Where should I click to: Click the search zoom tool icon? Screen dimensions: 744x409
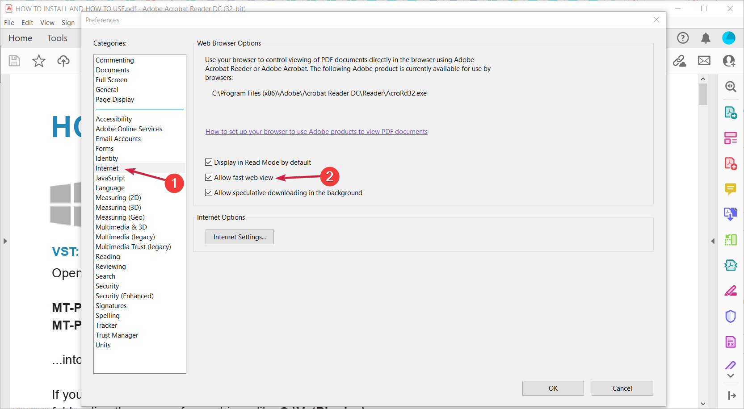pyautogui.click(x=731, y=87)
